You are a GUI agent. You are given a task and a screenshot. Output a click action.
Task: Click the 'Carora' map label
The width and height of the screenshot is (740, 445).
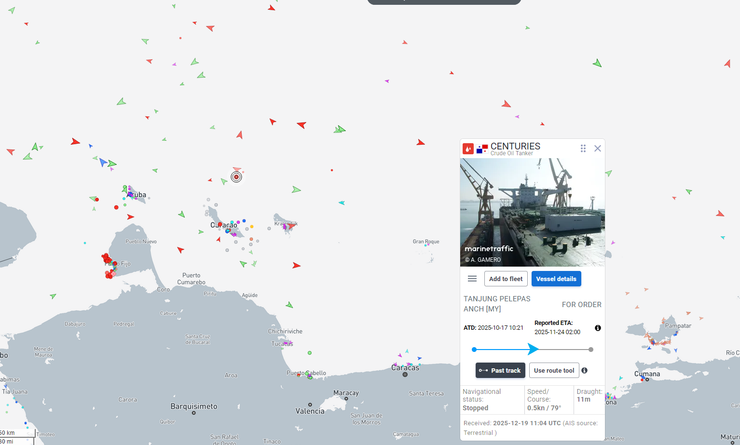(x=128, y=400)
